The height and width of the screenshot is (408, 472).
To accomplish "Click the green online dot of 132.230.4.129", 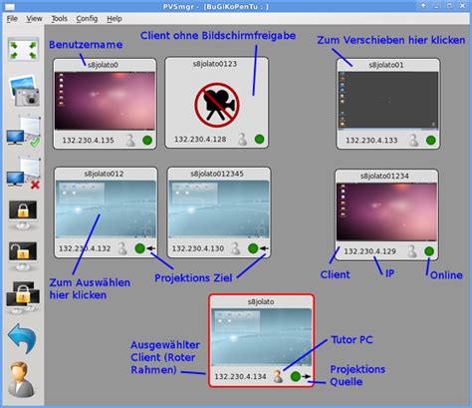I will pos(429,251).
